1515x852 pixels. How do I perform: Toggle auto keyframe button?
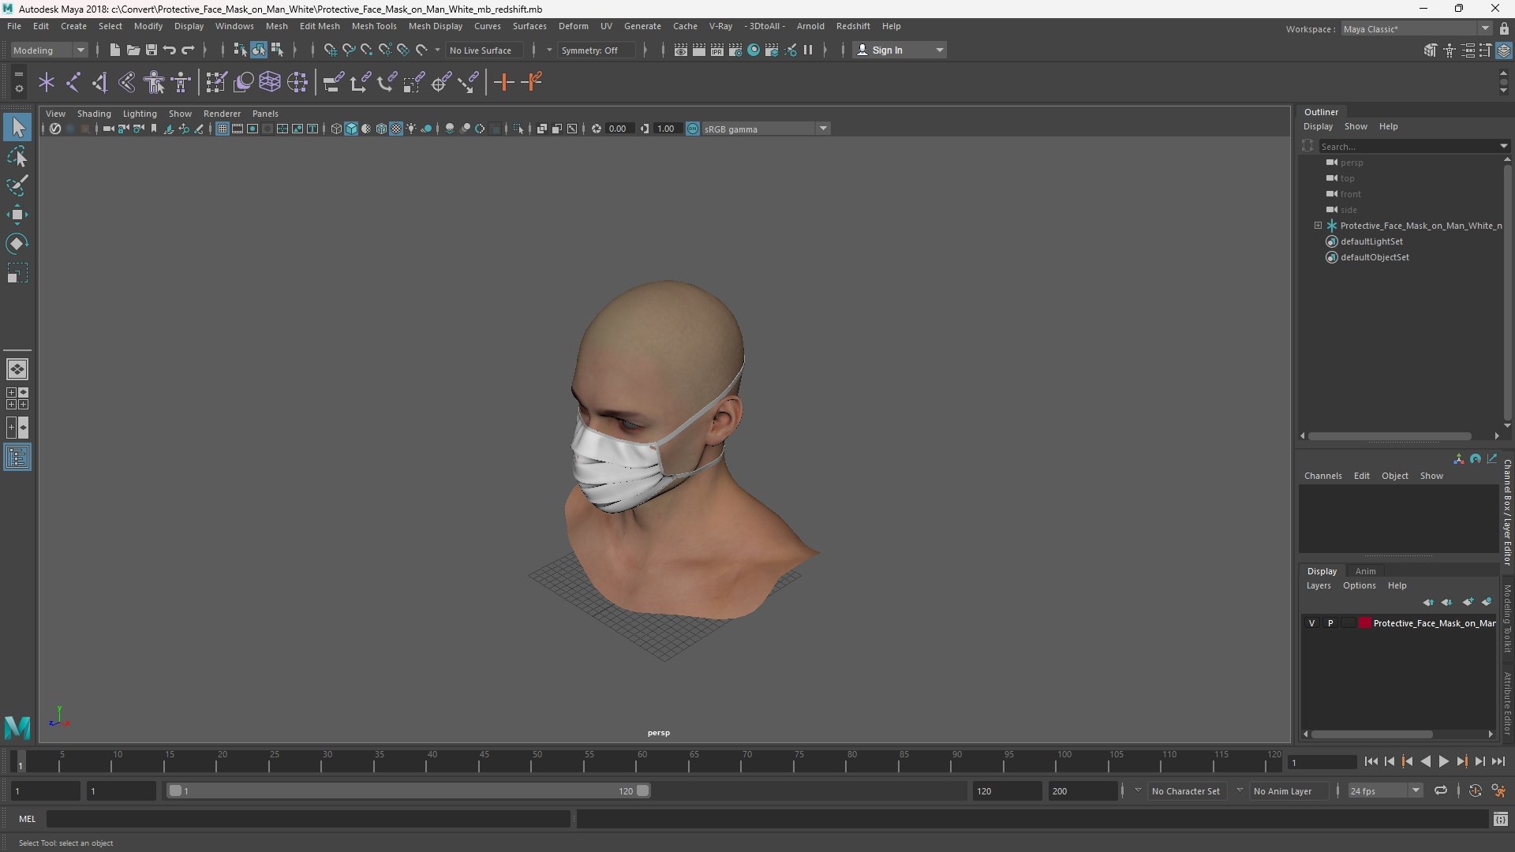1475,790
